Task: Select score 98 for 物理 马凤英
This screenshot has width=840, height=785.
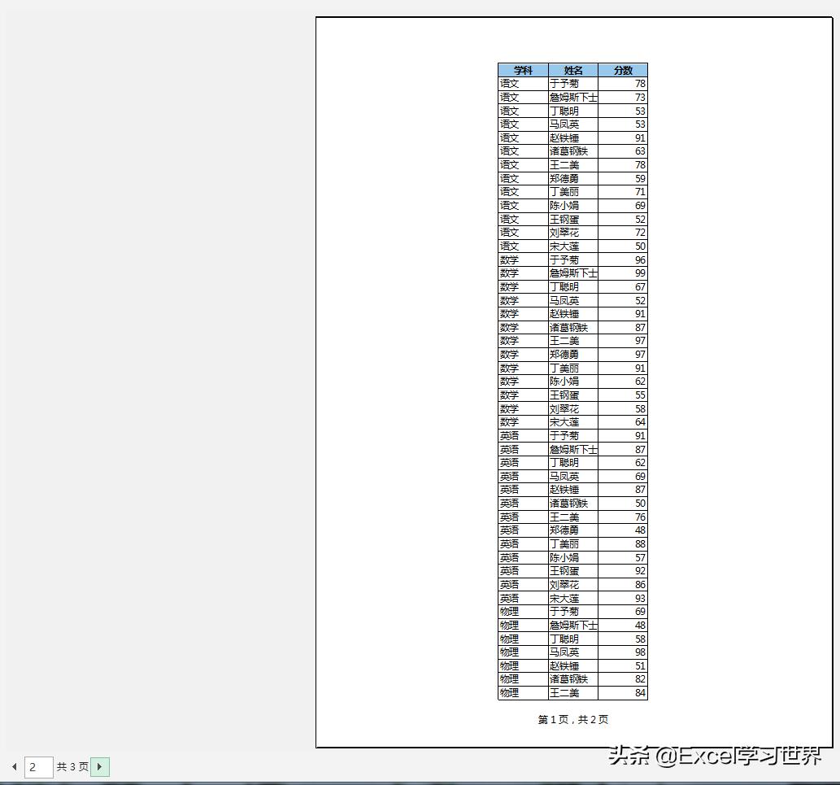Action: click(x=623, y=652)
